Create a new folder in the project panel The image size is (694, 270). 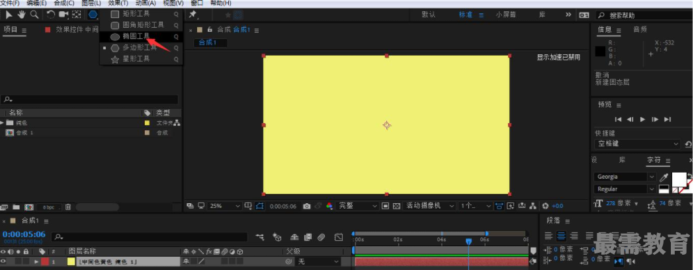pos(17,206)
